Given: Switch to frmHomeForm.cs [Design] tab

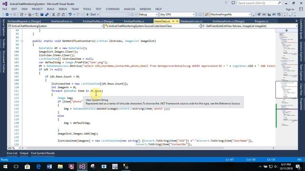Looking at the screenshot, I should click(228, 21).
